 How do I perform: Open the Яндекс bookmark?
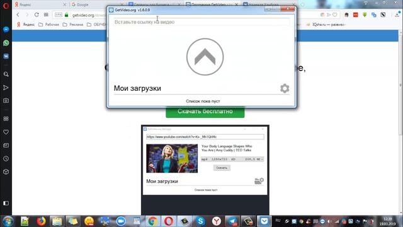(x=26, y=25)
